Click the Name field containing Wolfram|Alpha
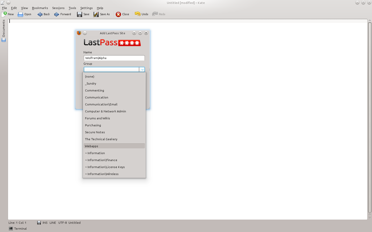372x232 pixels. click(x=114, y=58)
